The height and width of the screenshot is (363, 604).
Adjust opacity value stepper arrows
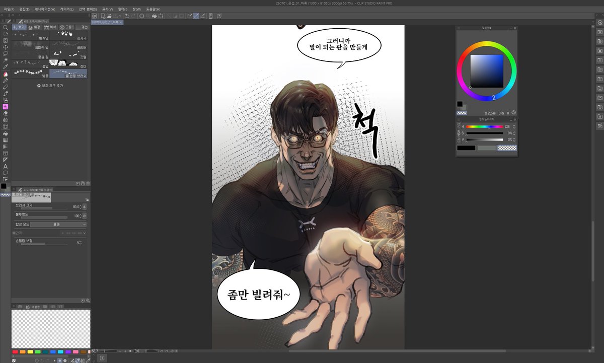tap(81, 216)
